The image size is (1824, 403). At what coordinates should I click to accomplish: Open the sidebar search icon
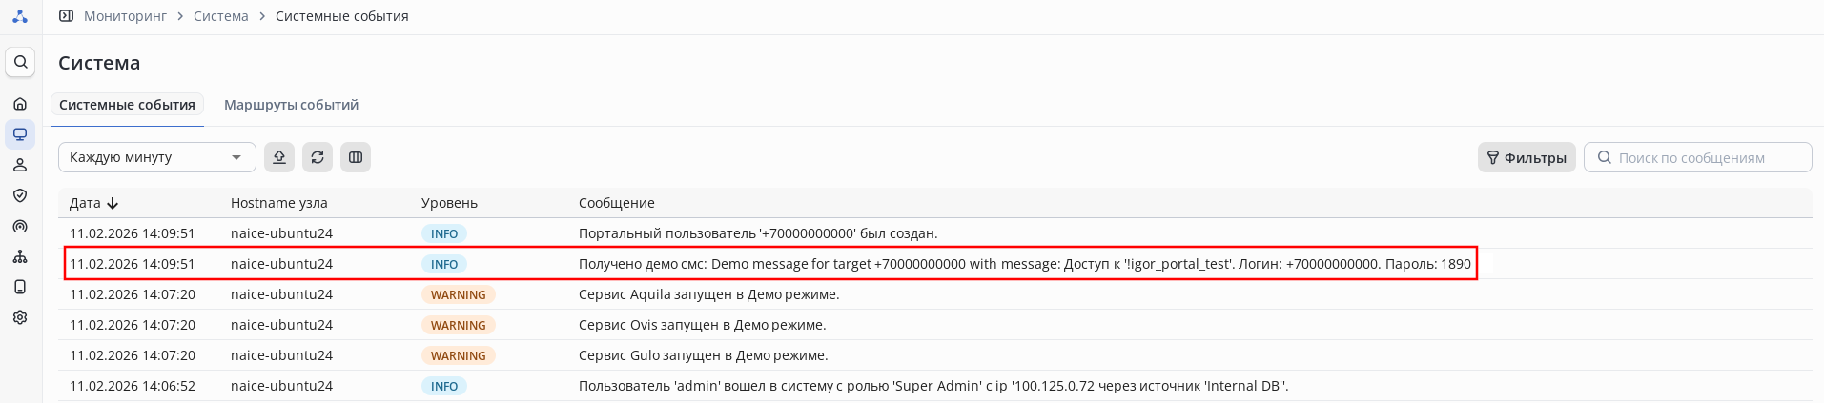coord(20,62)
